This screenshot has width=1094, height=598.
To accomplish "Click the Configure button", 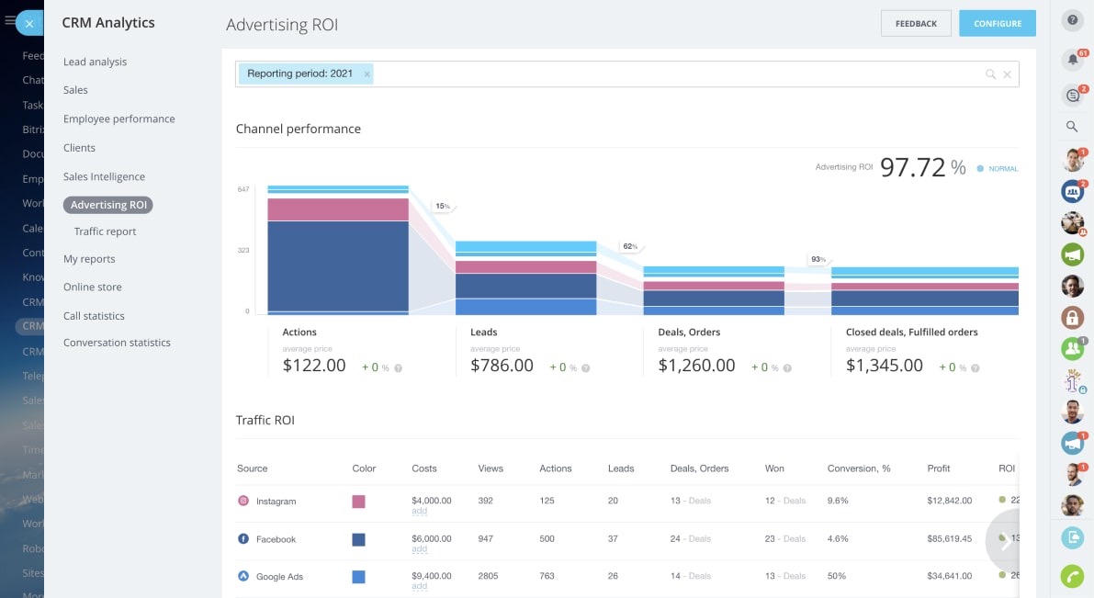I will 997,24.
